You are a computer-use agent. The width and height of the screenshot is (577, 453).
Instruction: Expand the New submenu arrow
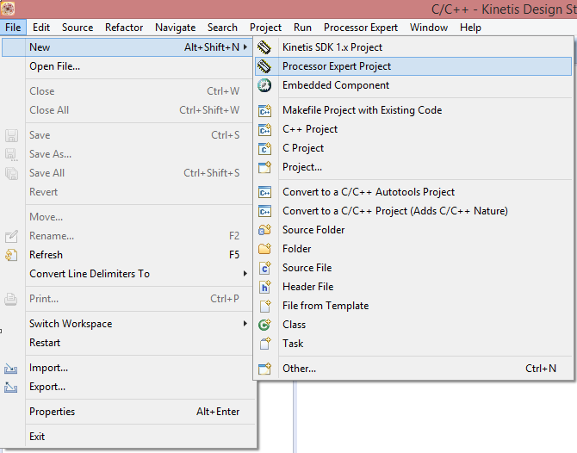point(245,47)
